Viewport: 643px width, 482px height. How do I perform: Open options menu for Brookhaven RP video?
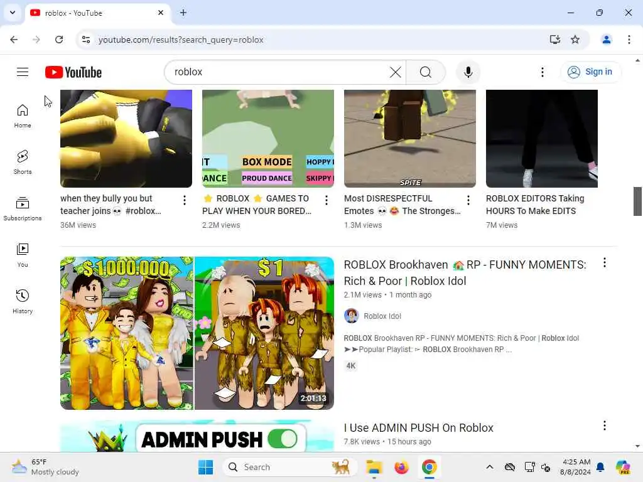coord(605,263)
